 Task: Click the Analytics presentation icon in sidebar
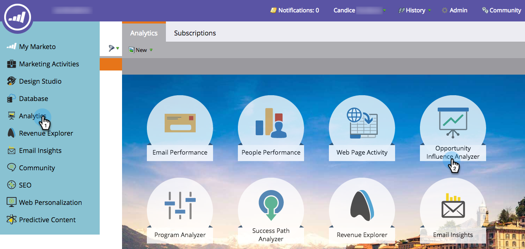pos(12,116)
